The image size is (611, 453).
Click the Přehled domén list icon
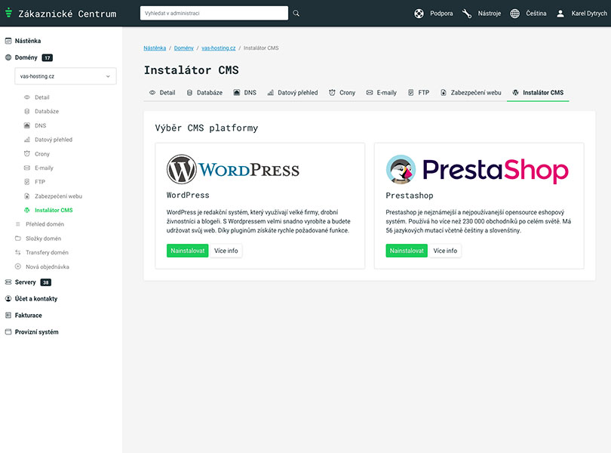(17, 224)
